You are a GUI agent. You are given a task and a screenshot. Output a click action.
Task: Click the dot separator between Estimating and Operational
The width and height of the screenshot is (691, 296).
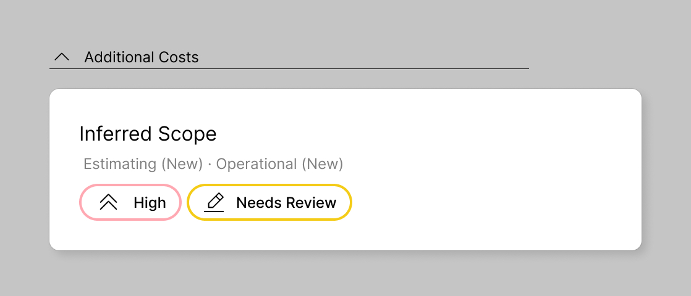(210, 164)
